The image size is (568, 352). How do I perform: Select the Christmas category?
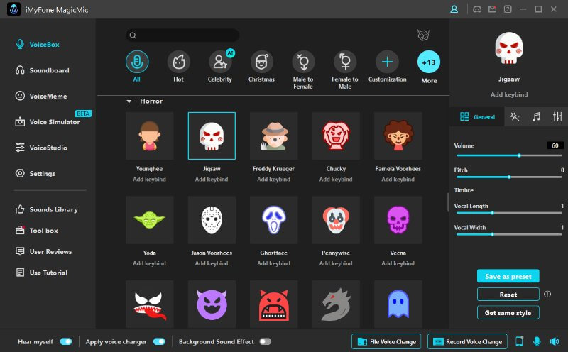(261, 62)
